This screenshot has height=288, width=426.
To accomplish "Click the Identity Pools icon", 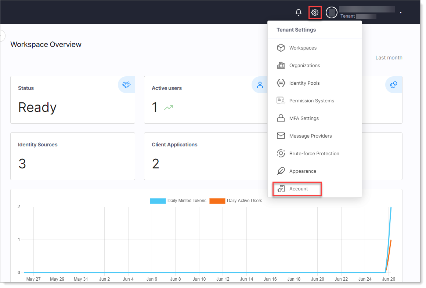I will point(281,83).
